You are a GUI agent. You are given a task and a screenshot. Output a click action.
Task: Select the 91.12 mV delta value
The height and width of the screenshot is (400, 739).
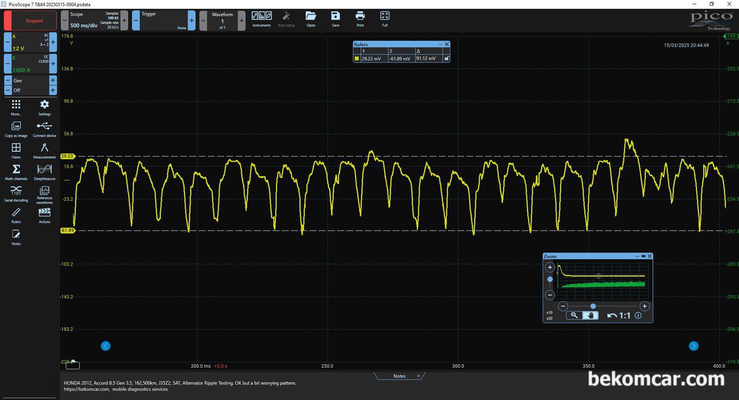(x=426, y=58)
